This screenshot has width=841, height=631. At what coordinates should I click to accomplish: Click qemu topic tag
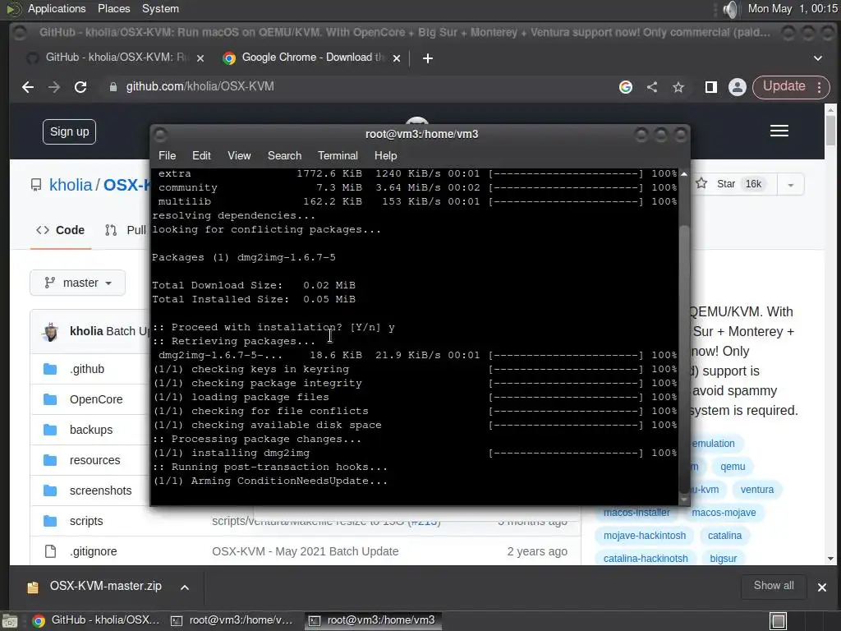tap(733, 467)
